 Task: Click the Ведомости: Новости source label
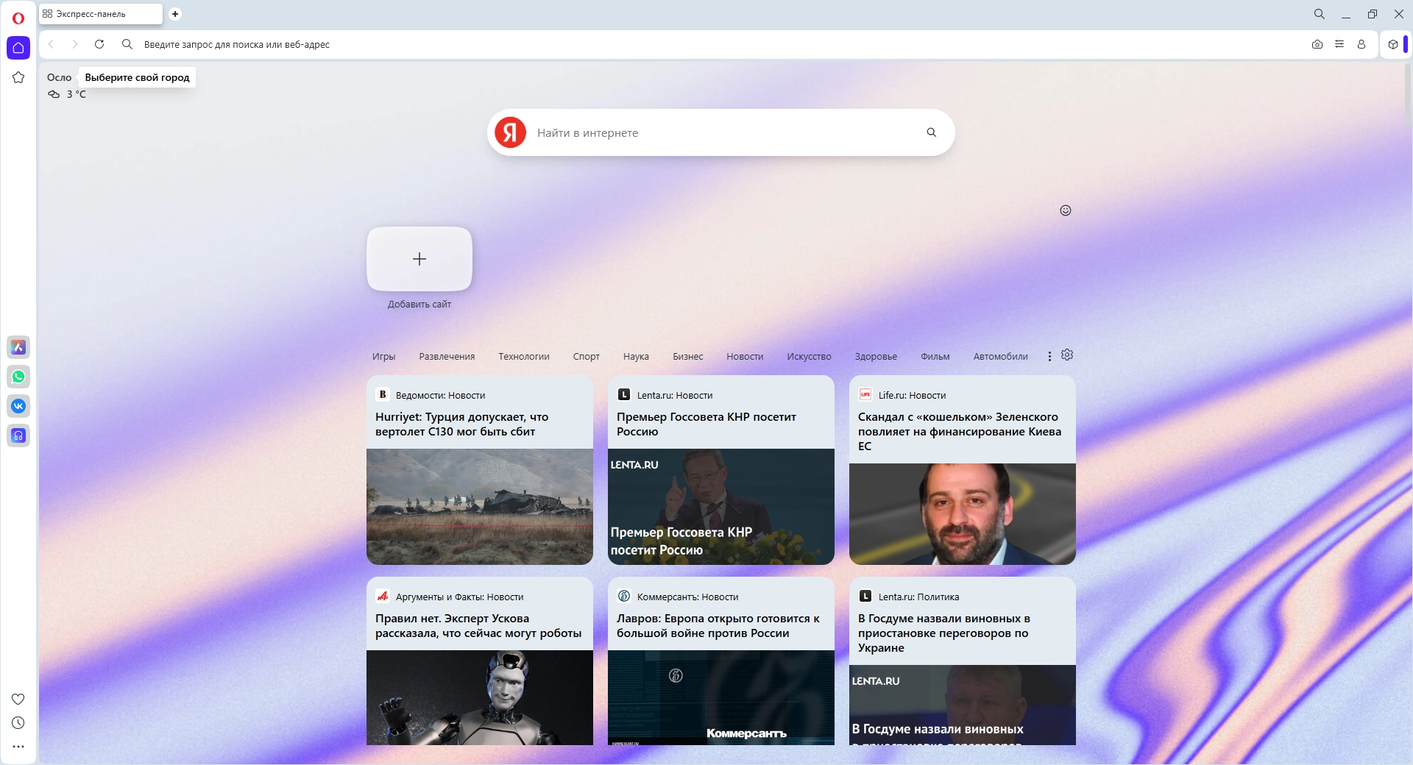[x=440, y=395]
